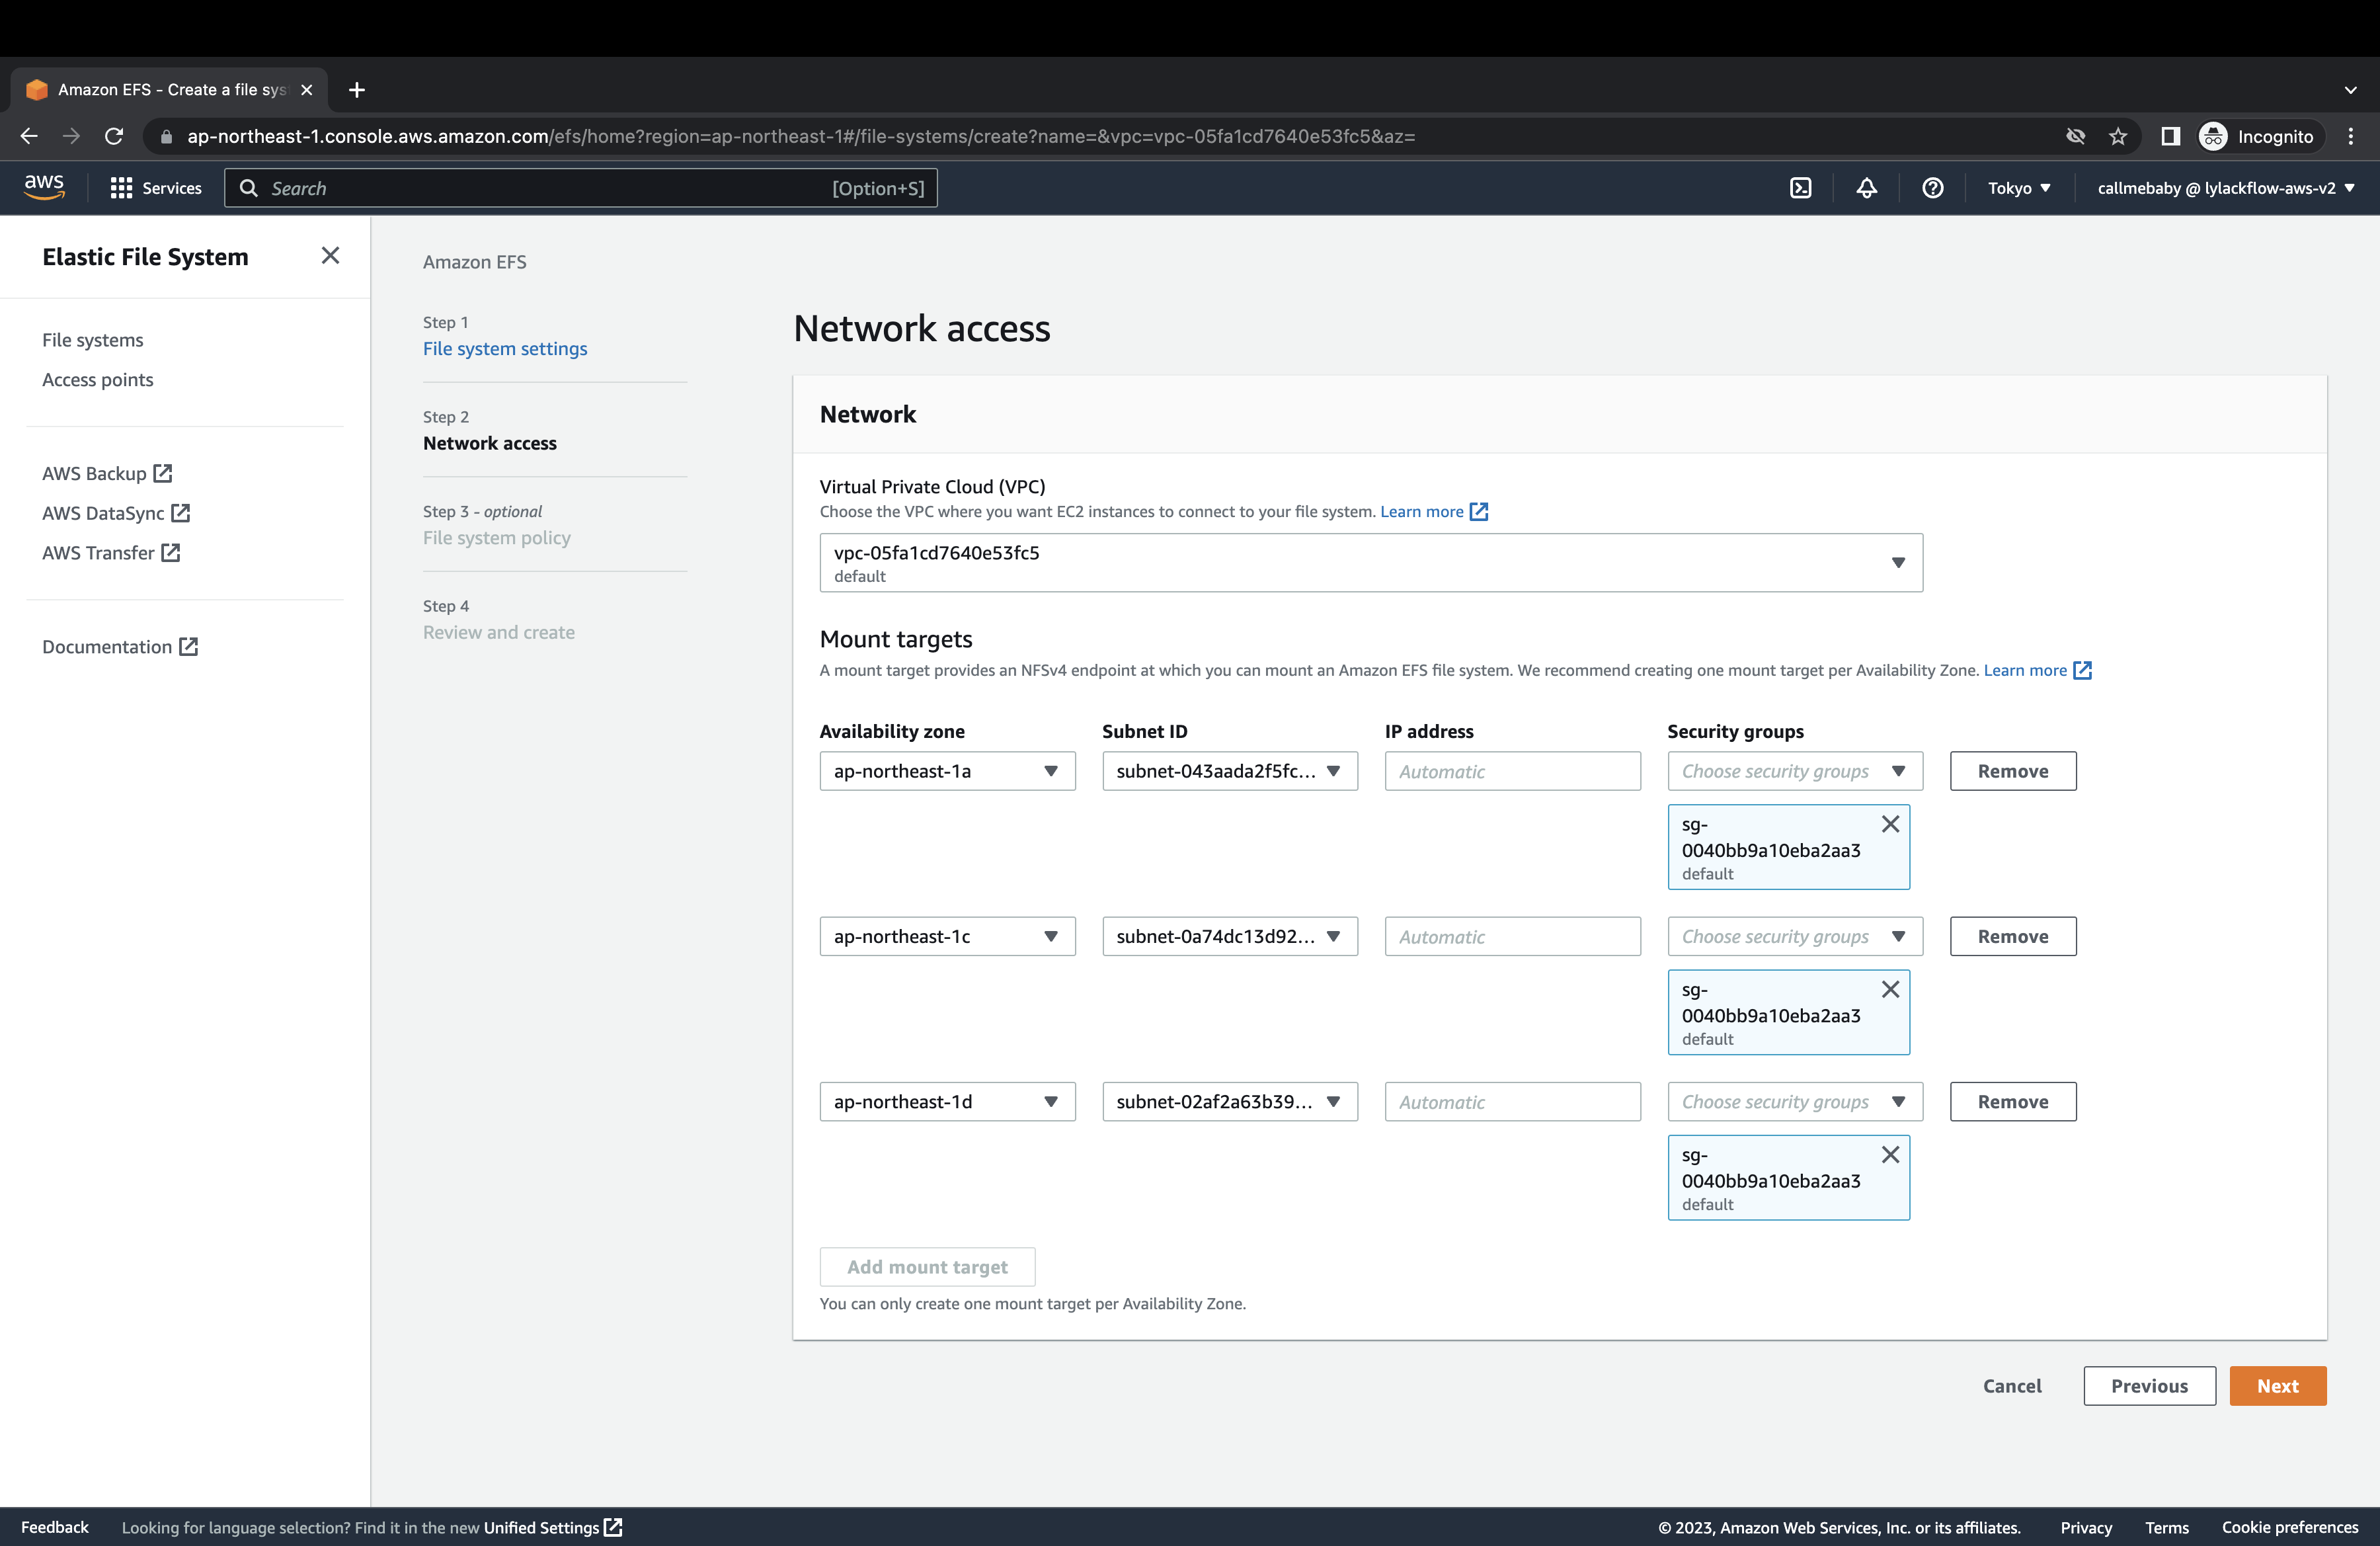
Task: Open the ap-northeast-1d availability zone dropdown
Action: (947, 1101)
